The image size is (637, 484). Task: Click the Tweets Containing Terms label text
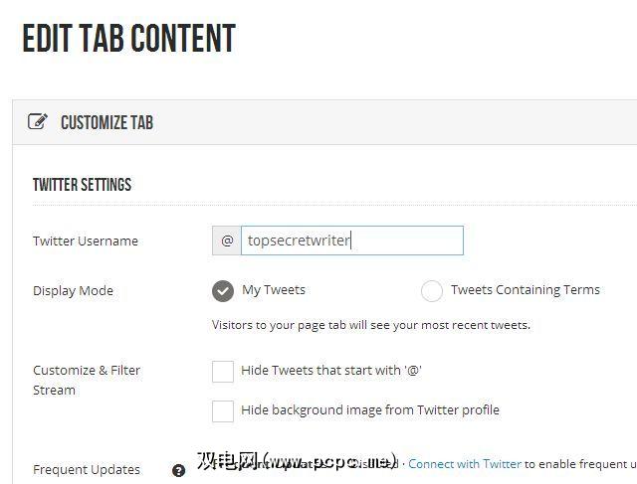[x=526, y=290]
